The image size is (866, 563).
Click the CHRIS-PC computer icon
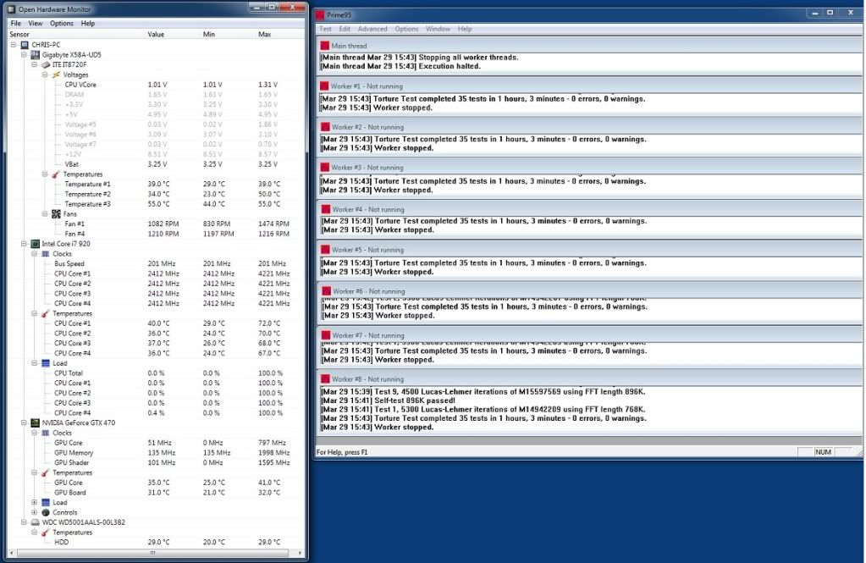click(x=25, y=45)
